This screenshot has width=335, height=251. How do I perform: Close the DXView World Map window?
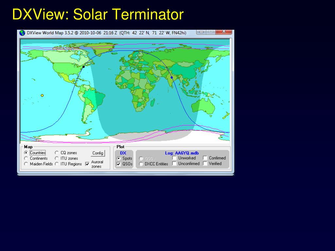(x=224, y=32)
